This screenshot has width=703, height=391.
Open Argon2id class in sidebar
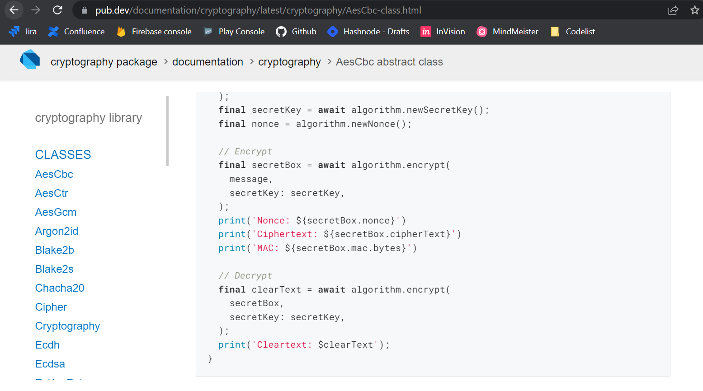point(57,231)
